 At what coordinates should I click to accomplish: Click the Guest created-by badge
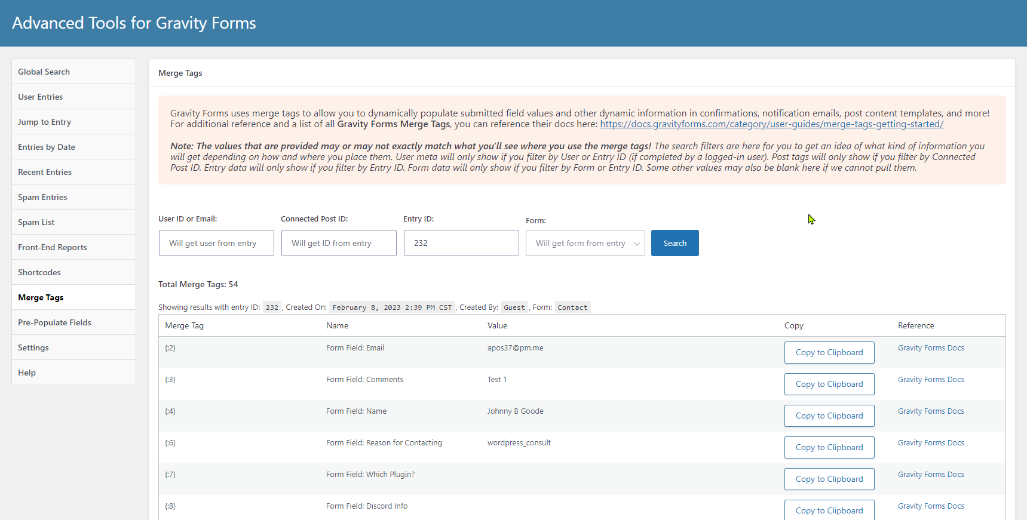pos(514,307)
